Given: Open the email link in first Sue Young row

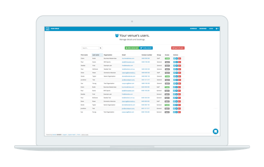Looking at the screenshot, I should 128,83.
